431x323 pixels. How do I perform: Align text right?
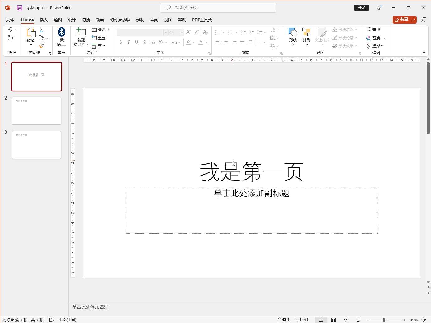click(234, 42)
